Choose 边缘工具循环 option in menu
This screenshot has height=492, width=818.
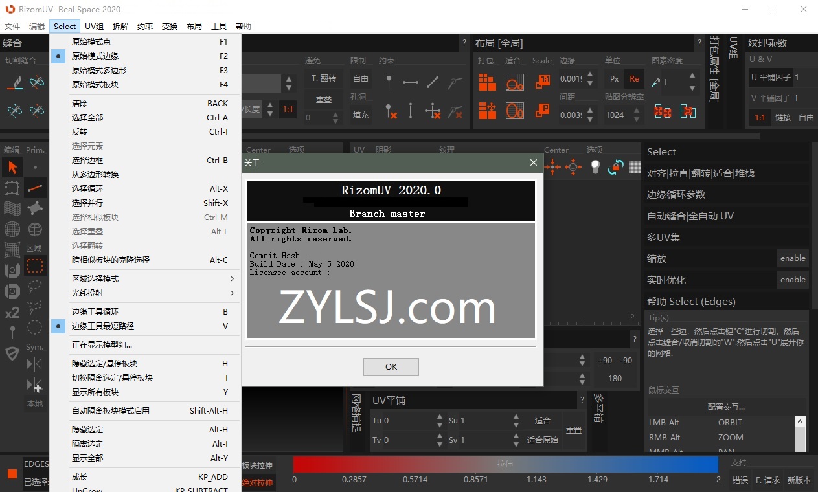point(145,311)
